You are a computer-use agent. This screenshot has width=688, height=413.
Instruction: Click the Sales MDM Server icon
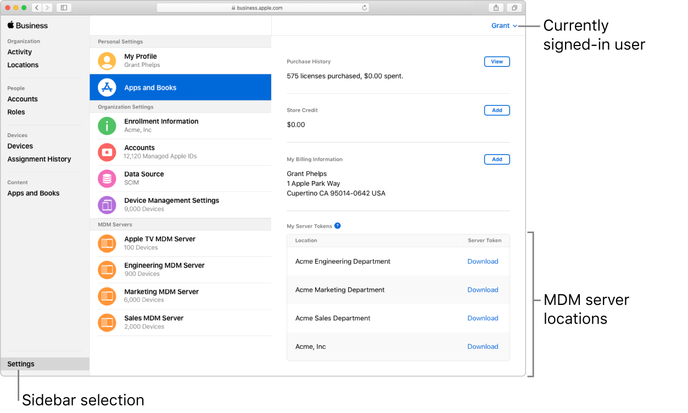[107, 322]
